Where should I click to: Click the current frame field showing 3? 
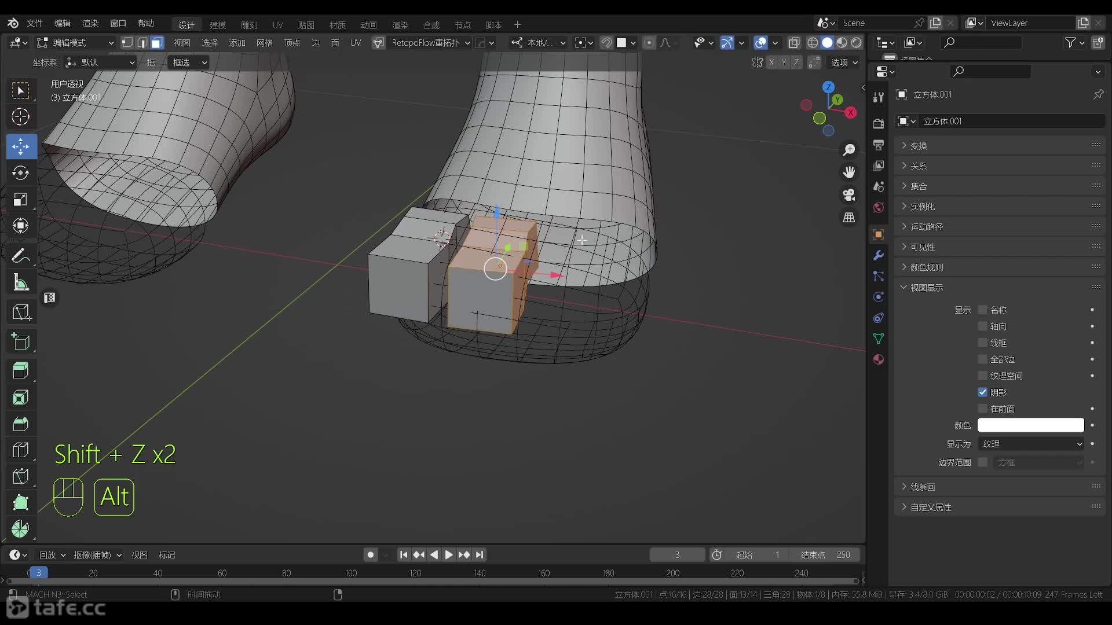pos(677,555)
